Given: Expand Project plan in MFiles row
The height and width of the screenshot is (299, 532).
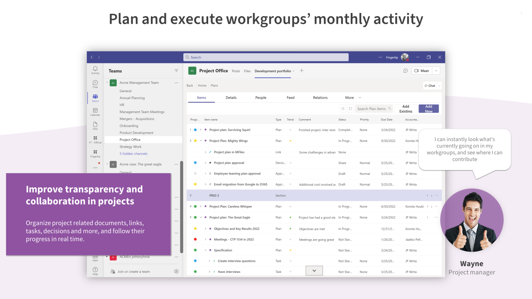Looking at the screenshot, I should pos(205,152).
